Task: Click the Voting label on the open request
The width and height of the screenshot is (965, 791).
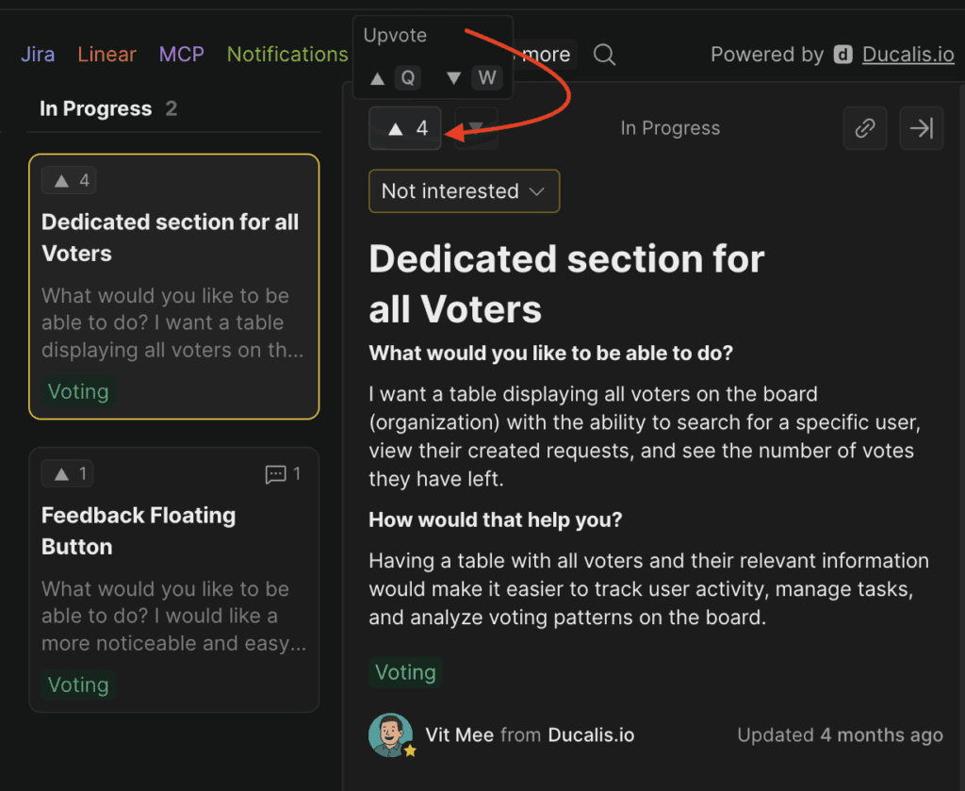Action: point(405,672)
